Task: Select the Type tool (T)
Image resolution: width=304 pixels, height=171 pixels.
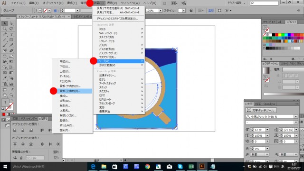Action: tap(11, 34)
